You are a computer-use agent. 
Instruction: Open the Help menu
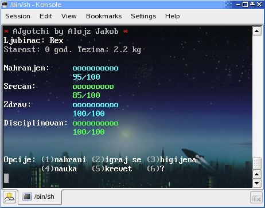pyautogui.click(x=172, y=16)
